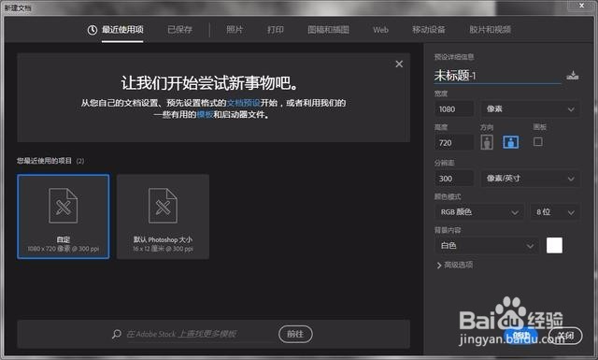Open the 8 位 bit depth dropdown
The width and height of the screenshot is (598, 360).
tap(555, 212)
